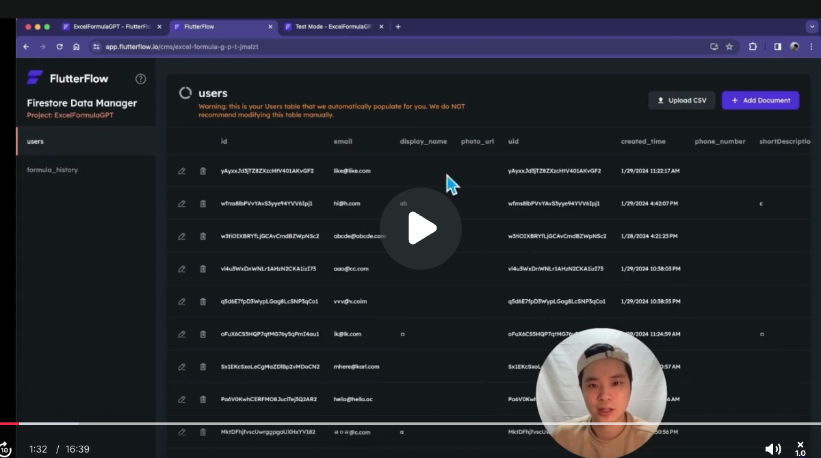
Task: Play the video with center play button
Action: [x=421, y=229]
